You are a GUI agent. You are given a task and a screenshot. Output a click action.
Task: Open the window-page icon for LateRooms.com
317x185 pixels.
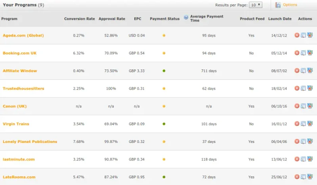(303, 177)
